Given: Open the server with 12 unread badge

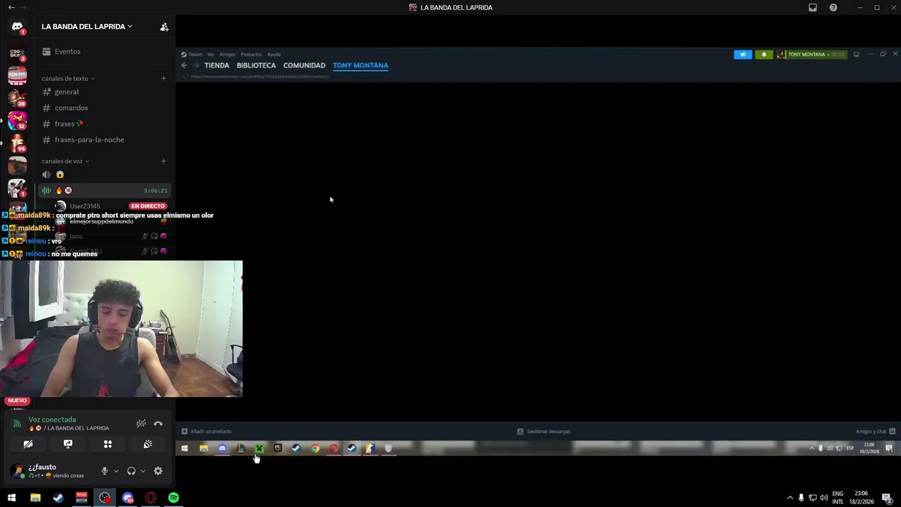Looking at the screenshot, I should (x=17, y=120).
